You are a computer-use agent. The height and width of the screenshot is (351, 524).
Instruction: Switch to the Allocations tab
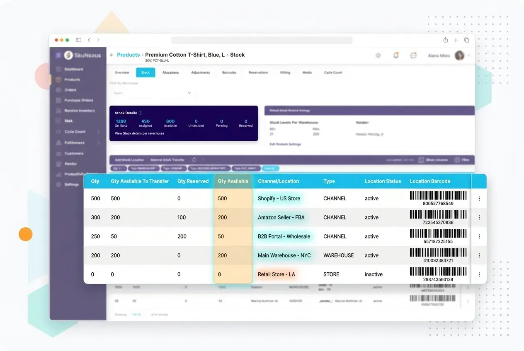[171, 72]
